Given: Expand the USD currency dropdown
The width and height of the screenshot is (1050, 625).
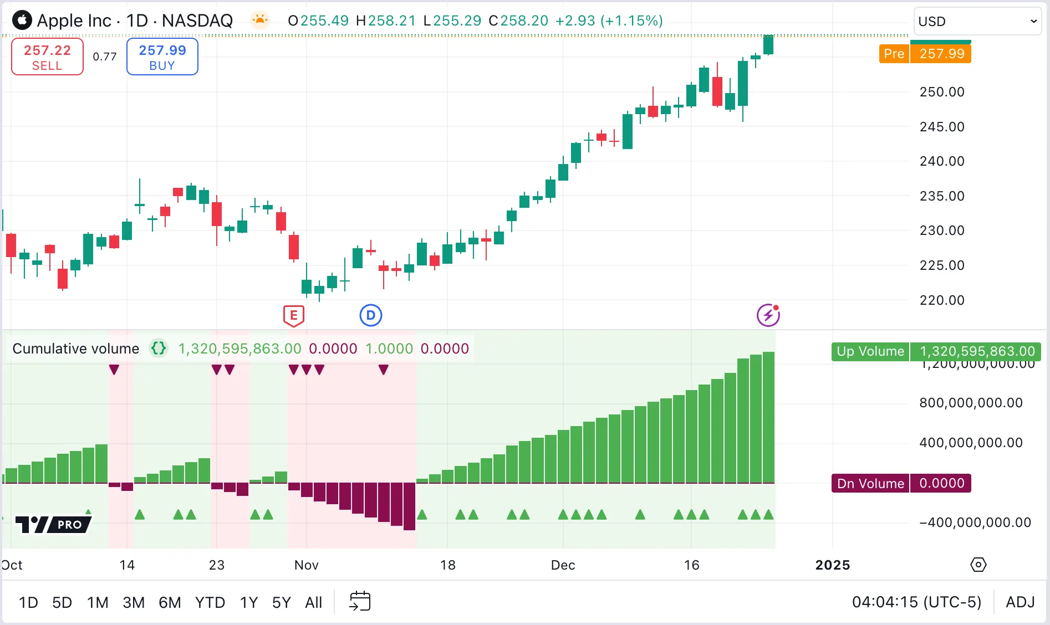Looking at the screenshot, I should pos(977,21).
